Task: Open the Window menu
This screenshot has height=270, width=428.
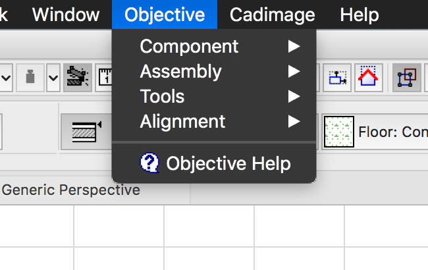Action: coord(66,14)
